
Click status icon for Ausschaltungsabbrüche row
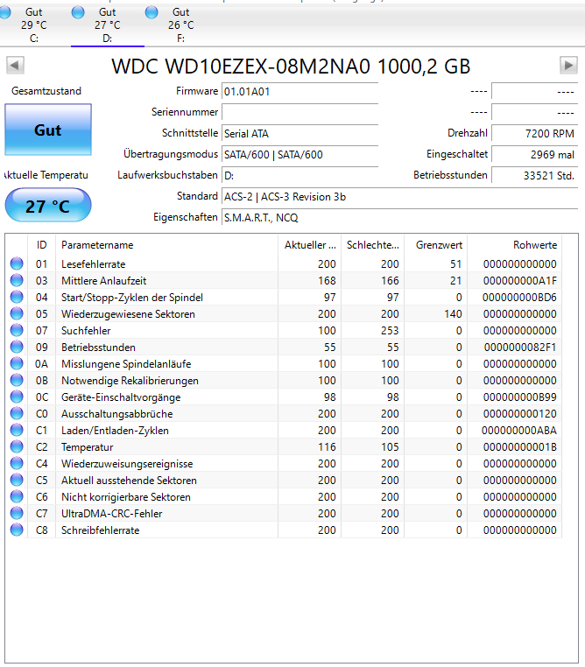click(x=17, y=413)
